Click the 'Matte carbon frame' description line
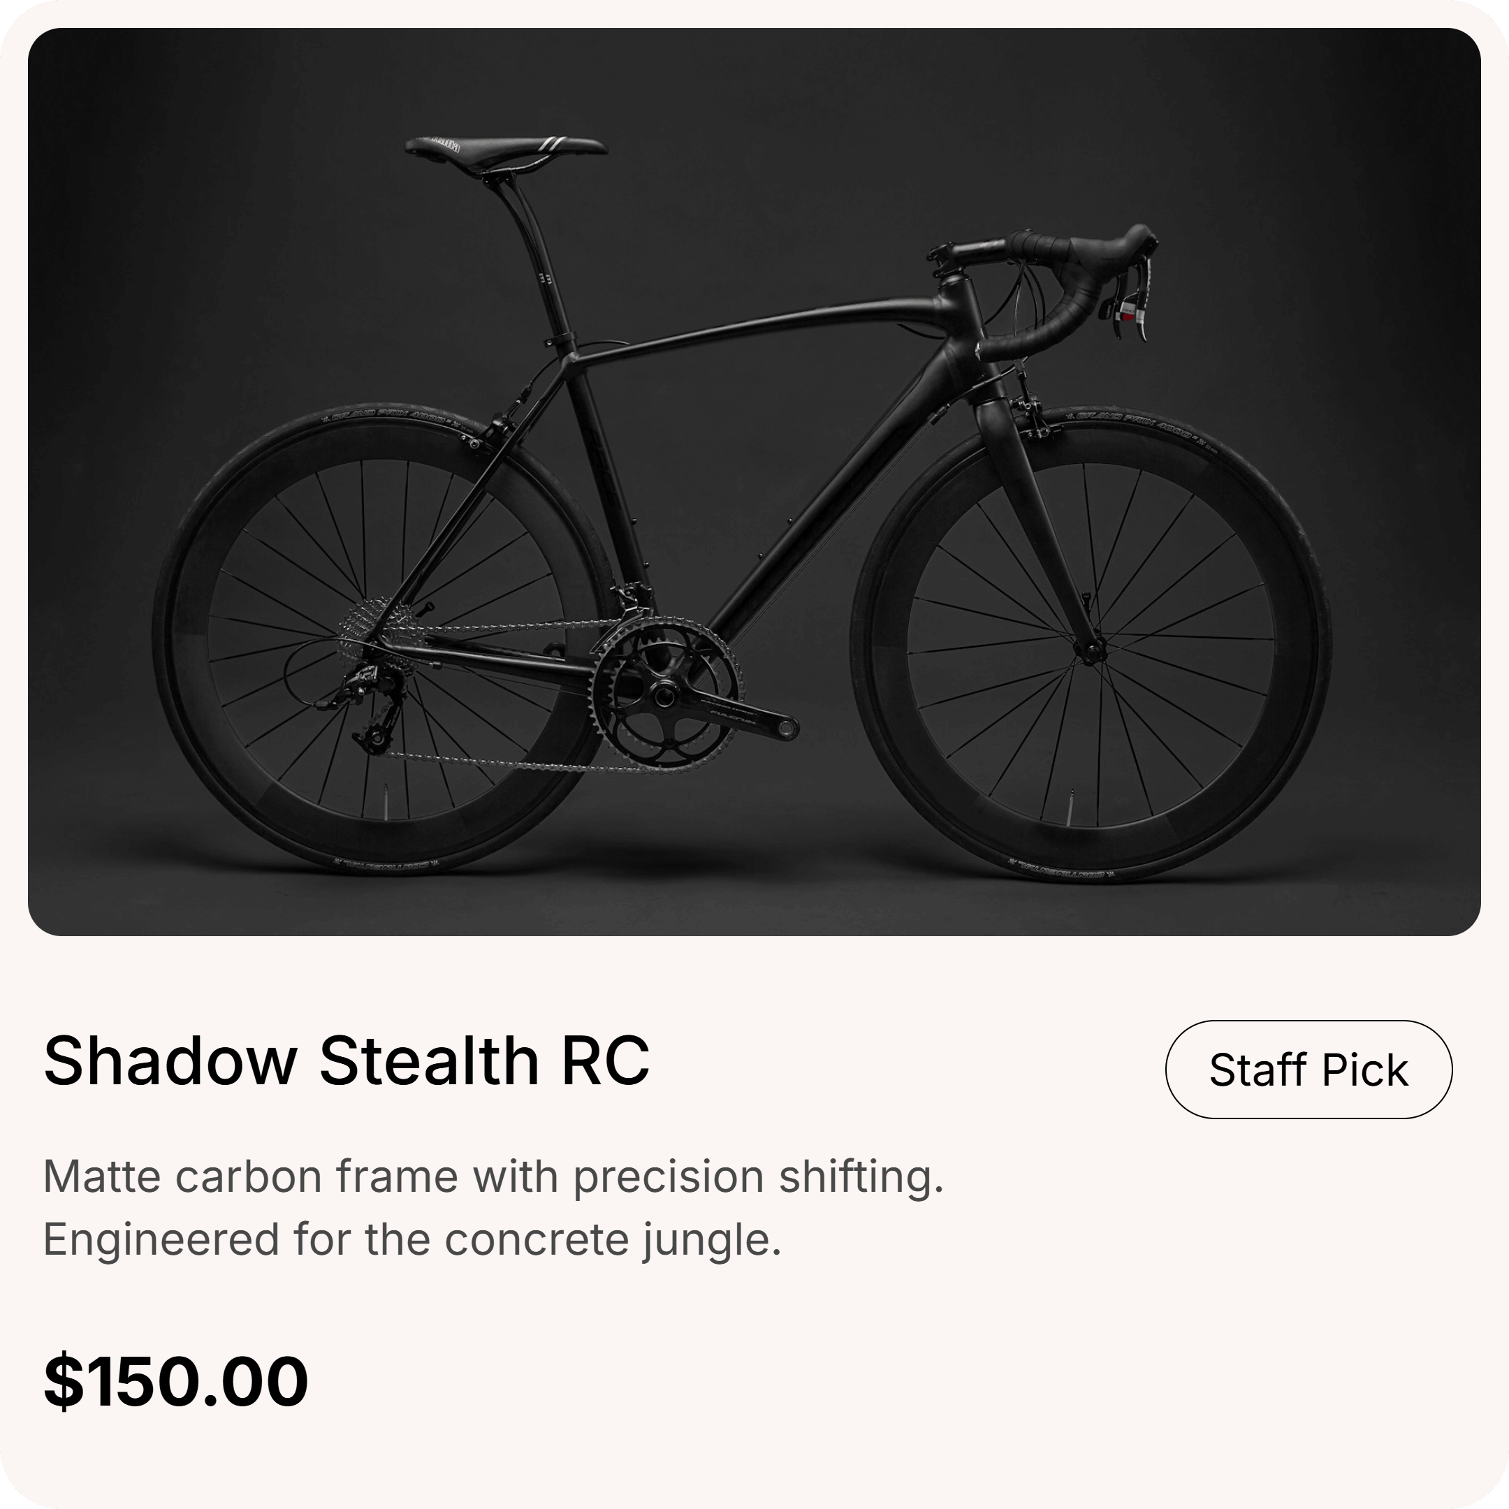This screenshot has height=1509, width=1509. pos(493,1176)
